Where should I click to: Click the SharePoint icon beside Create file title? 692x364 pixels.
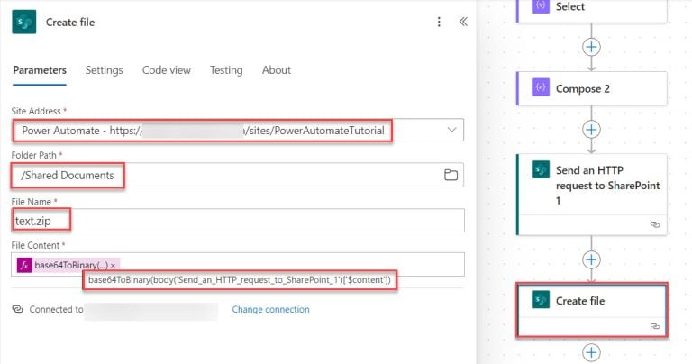[23, 22]
